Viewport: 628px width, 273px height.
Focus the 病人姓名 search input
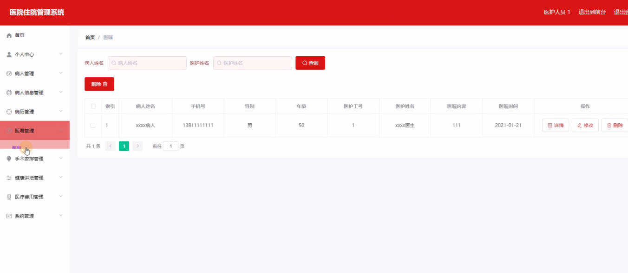[147, 63]
